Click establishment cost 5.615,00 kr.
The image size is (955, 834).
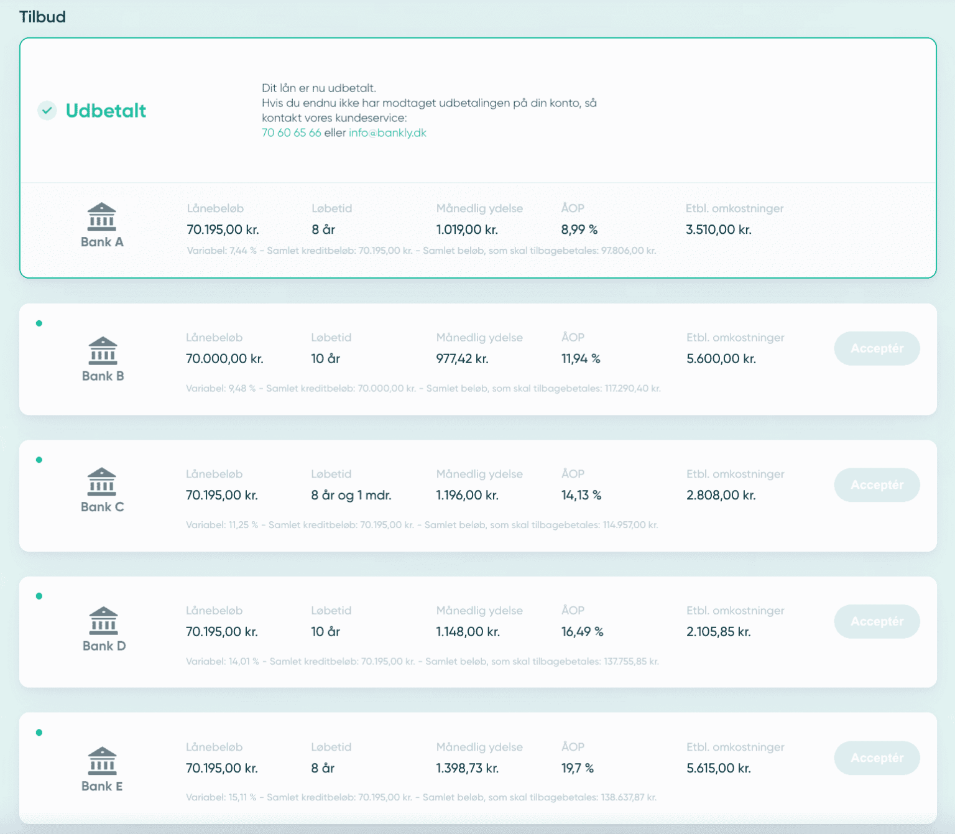pos(719,768)
